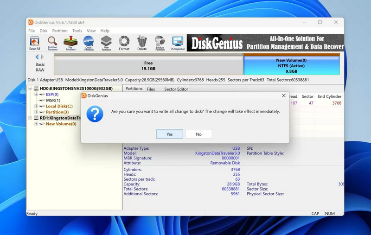Image resolution: width=371 pixels, height=235 pixels.
Task: Close the DiskGenius confirmation dialog
Action: 283,95
